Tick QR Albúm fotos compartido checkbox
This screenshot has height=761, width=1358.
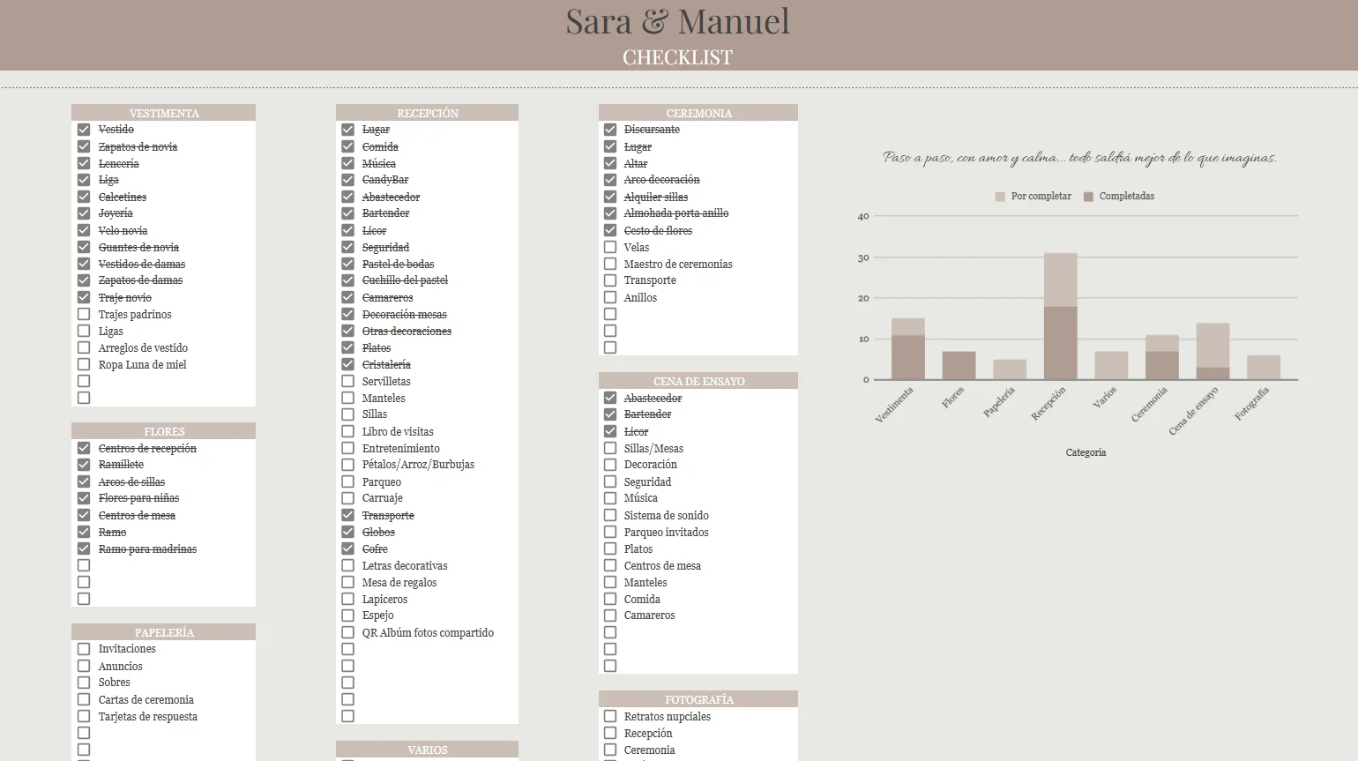coord(348,632)
